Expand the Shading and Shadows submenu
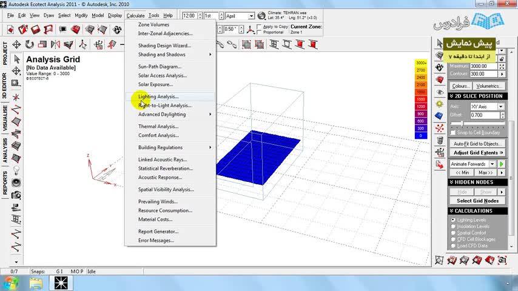The image size is (518, 291). 170,55
